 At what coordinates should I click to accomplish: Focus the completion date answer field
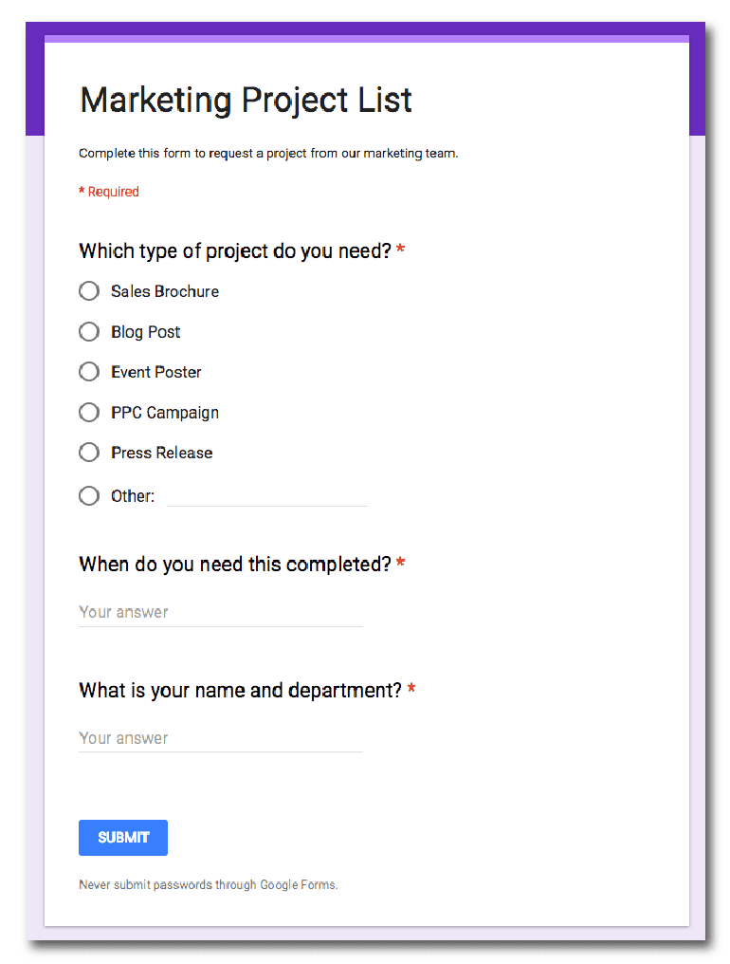(220, 612)
